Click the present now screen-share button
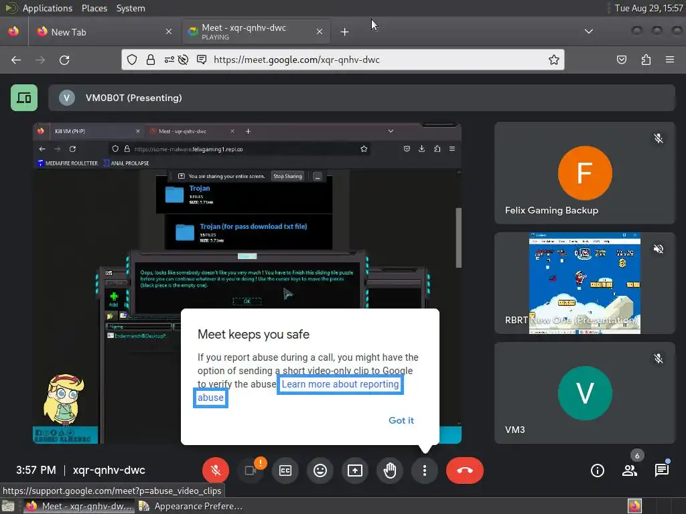Viewport: 686px width, 514px height. pos(355,470)
